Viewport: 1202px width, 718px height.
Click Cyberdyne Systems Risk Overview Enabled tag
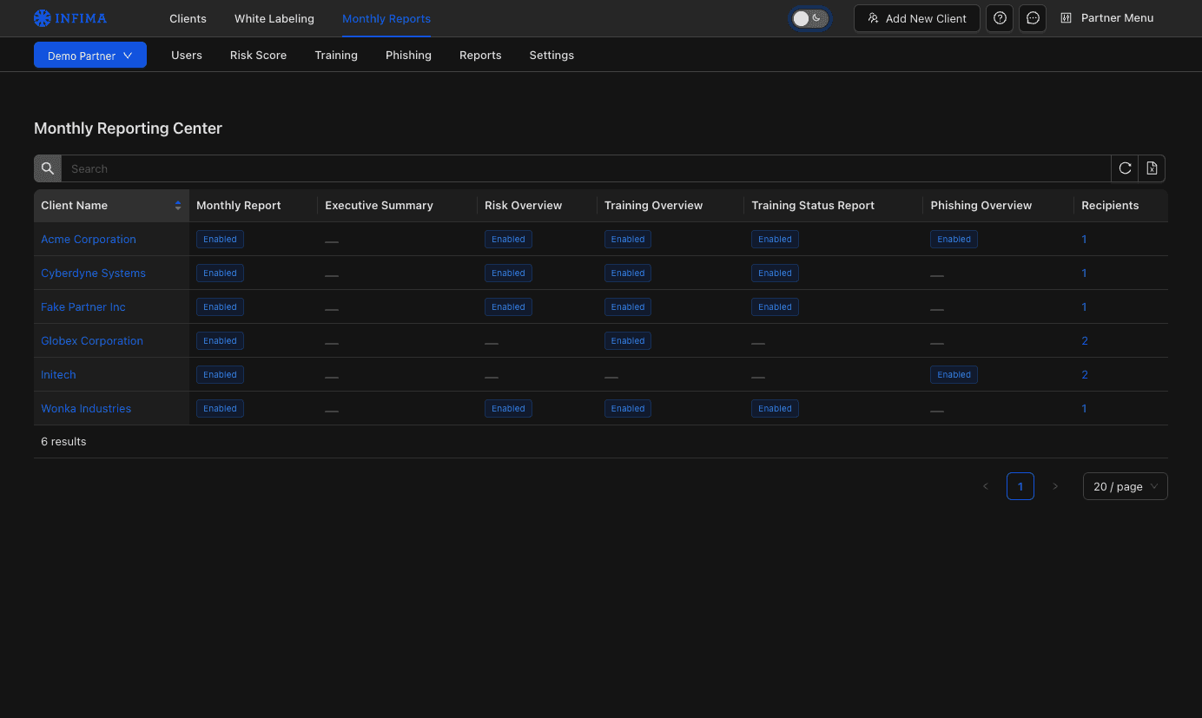pos(508,273)
